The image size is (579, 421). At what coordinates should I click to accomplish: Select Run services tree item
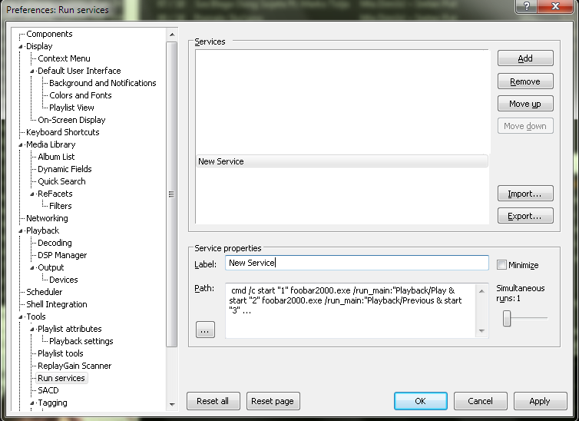click(x=61, y=378)
